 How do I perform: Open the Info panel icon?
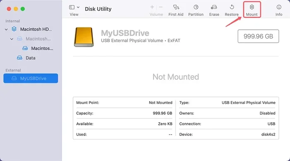tap(279, 7)
